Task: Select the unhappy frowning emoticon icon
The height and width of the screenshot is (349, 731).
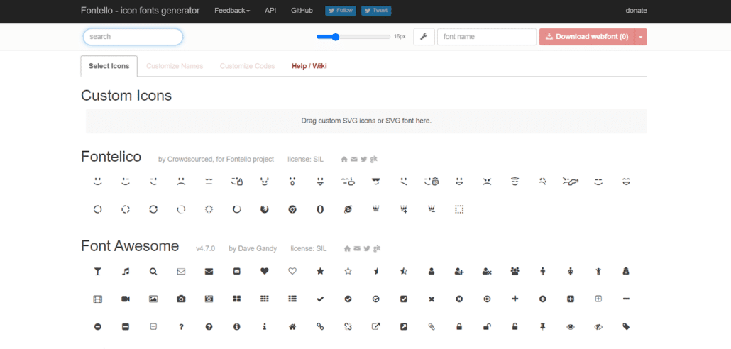Action: pyautogui.click(x=181, y=182)
